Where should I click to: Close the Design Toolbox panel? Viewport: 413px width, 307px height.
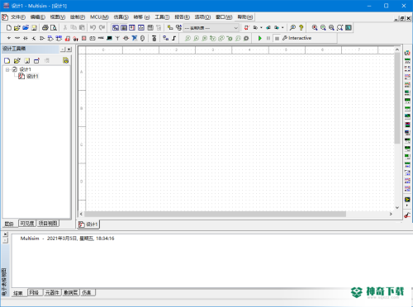coord(69,50)
